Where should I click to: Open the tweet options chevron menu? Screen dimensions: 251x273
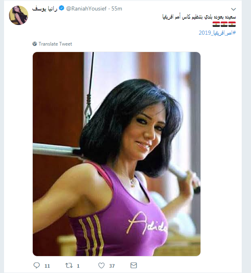click(233, 9)
